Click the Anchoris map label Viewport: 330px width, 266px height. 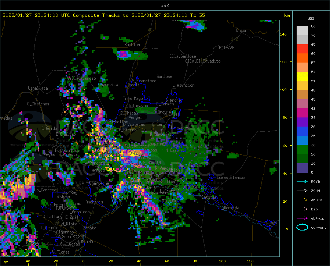94,202
